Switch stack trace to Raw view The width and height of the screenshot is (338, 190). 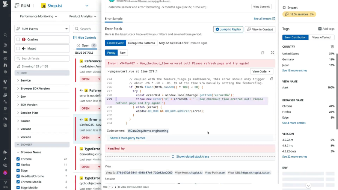click(x=123, y=53)
